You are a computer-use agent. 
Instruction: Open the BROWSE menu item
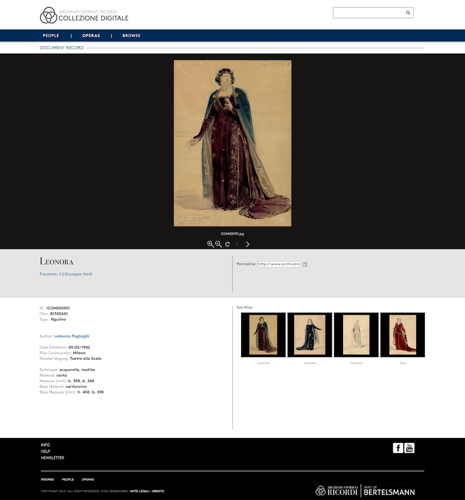click(x=131, y=36)
